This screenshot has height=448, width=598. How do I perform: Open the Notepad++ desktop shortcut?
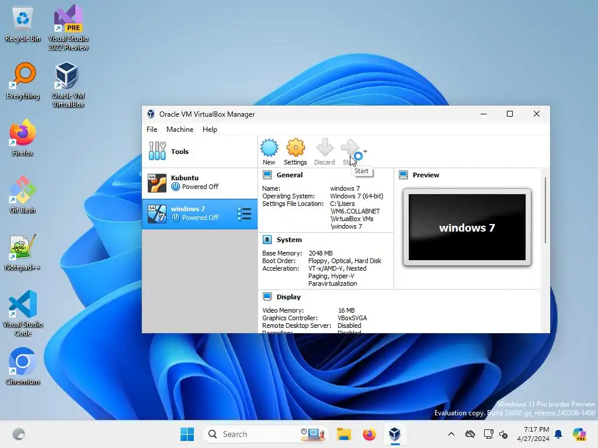point(23,252)
